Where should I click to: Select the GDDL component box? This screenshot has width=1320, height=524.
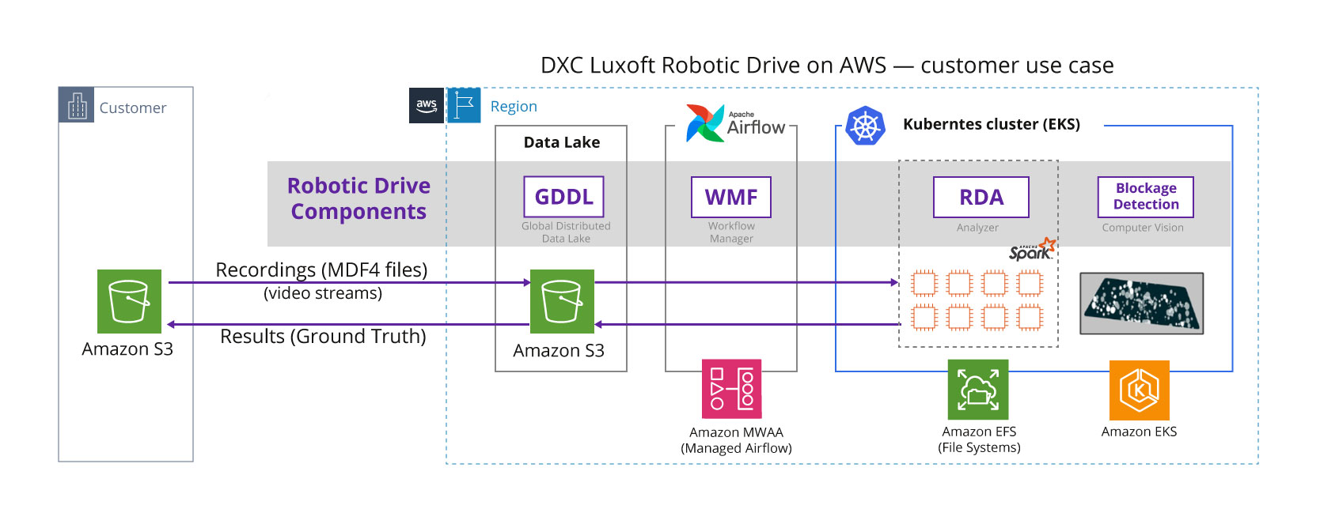pos(563,197)
